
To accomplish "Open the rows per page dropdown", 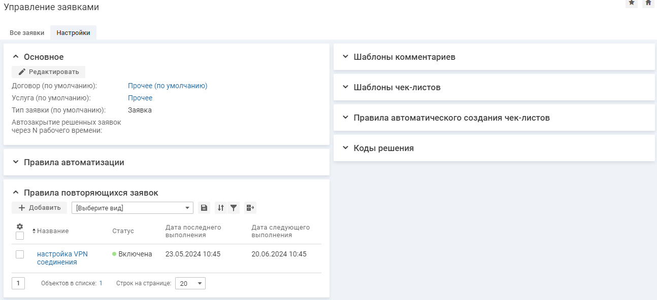I will coord(190,283).
